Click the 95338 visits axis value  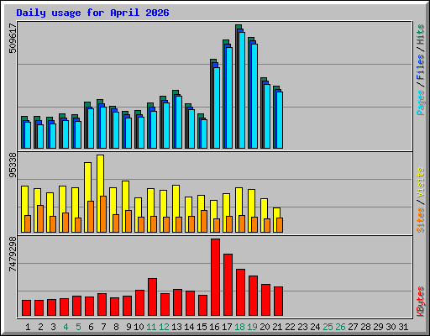click(x=13, y=165)
